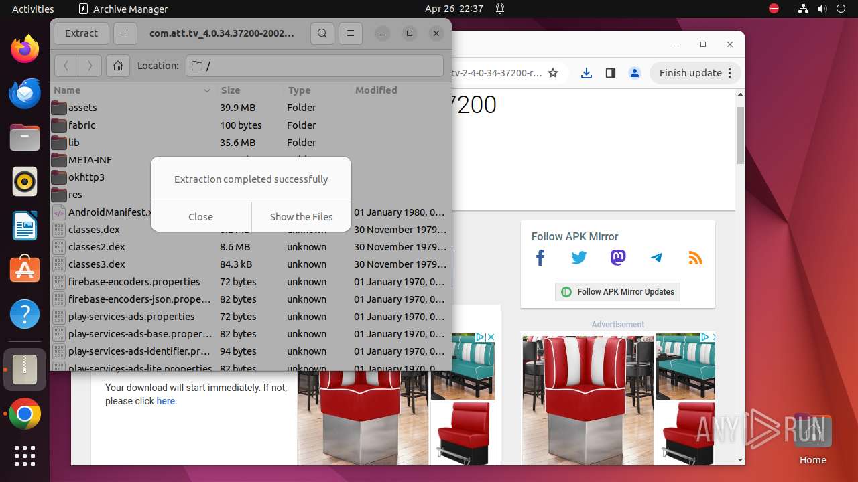Screen dimensions: 858x482
Task: Click the notification bell icon
Action: [x=500, y=9]
